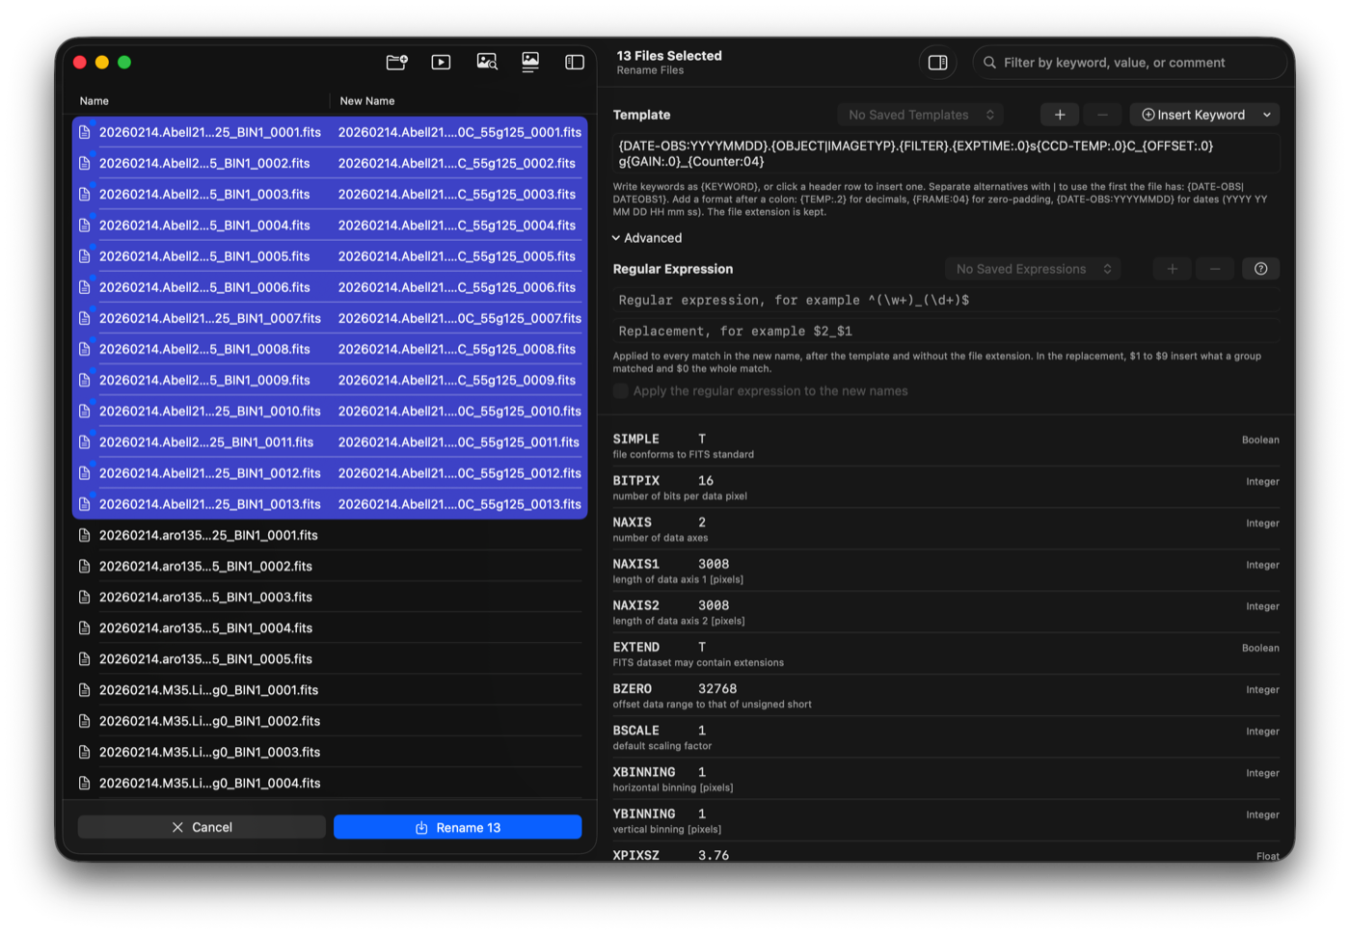
Task: Open the No Saved Templates dropdown
Action: point(920,115)
